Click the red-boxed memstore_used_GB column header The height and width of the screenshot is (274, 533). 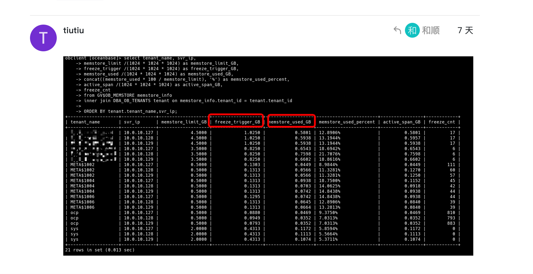click(x=291, y=122)
